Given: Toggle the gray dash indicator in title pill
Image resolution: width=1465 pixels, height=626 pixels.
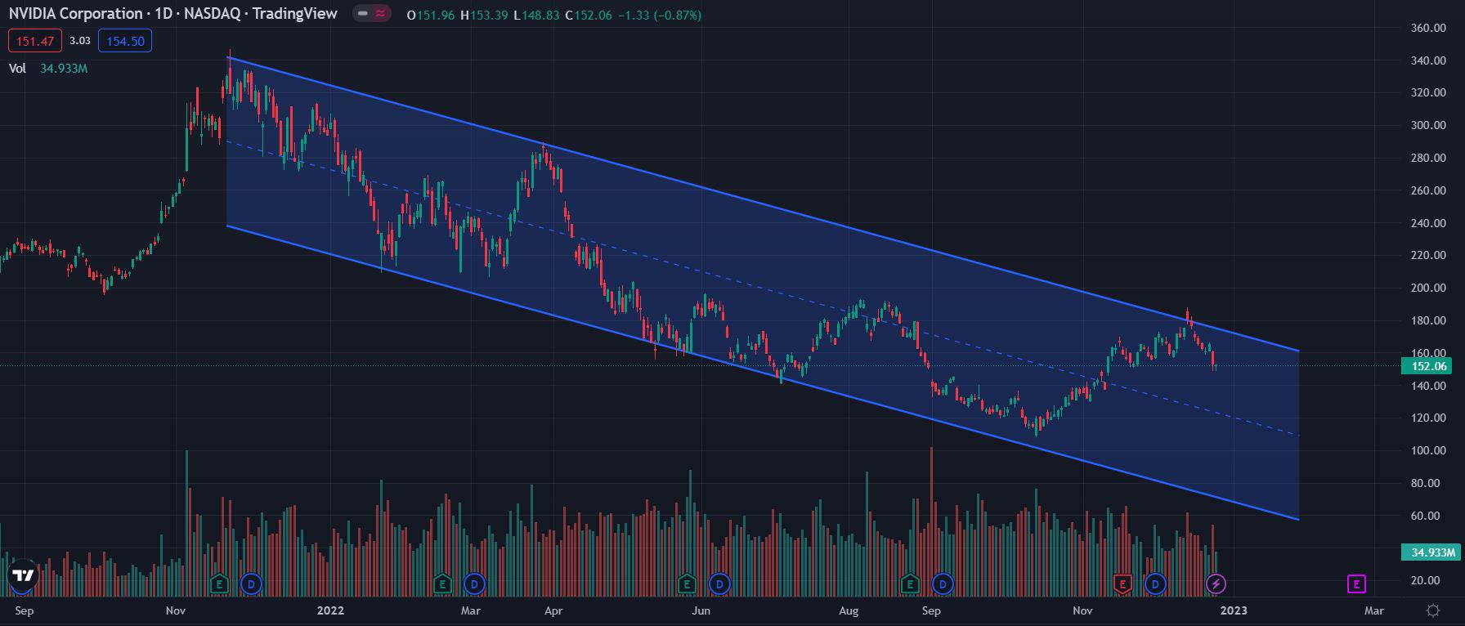Looking at the screenshot, I should pyautogui.click(x=363, y=14).
